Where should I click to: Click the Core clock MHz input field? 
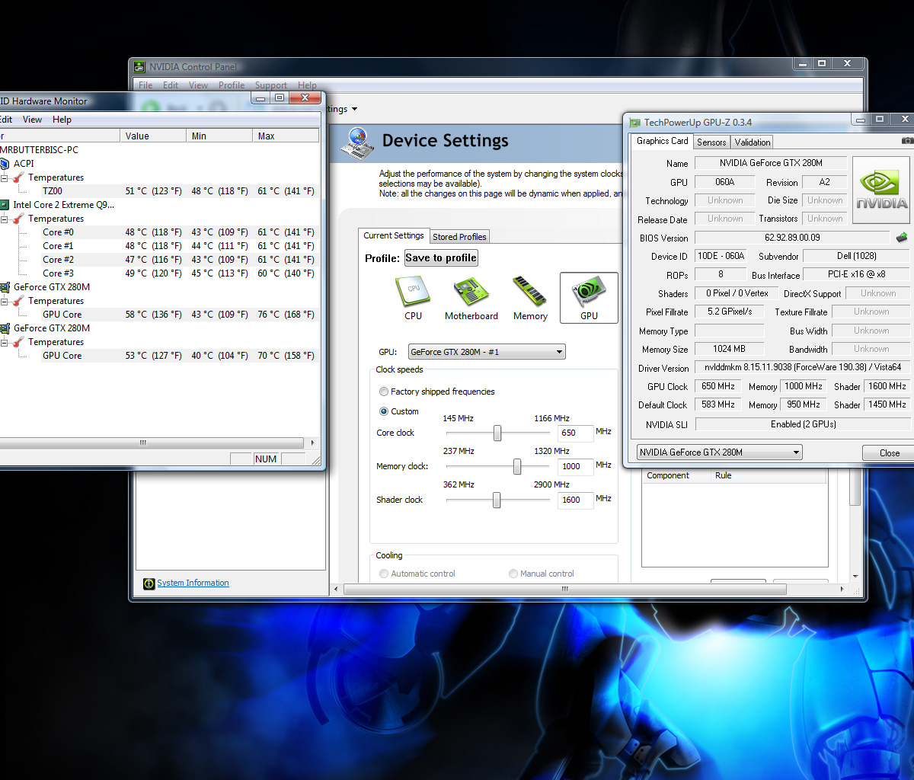575,433
